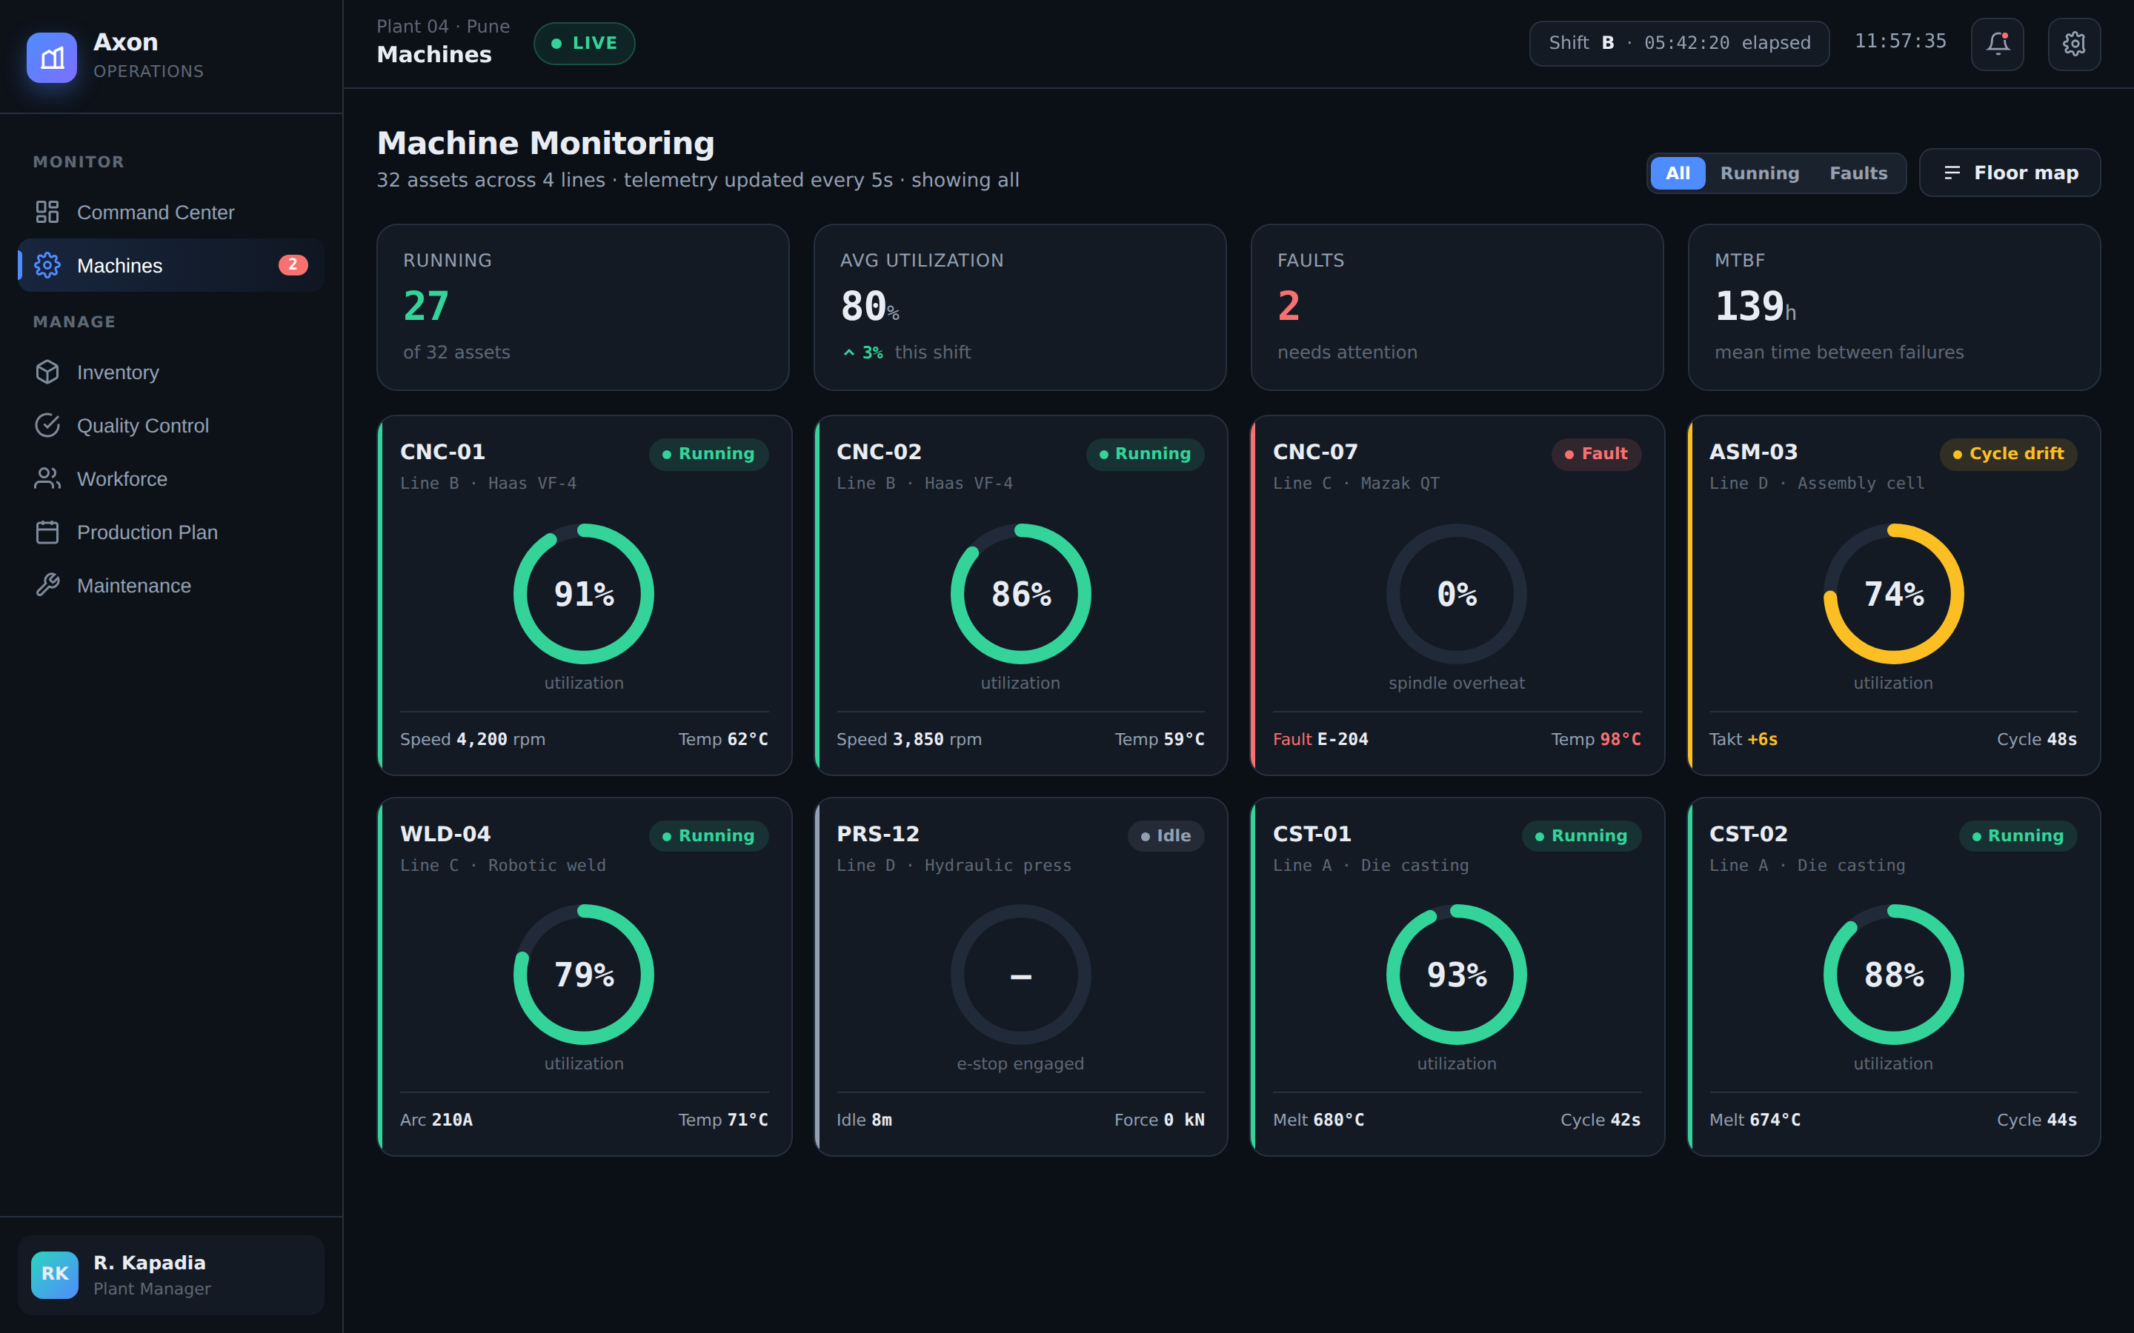Open the Avg Utilization summary card
This screenshot has width=2134, height=1333.
point(1020,307)
